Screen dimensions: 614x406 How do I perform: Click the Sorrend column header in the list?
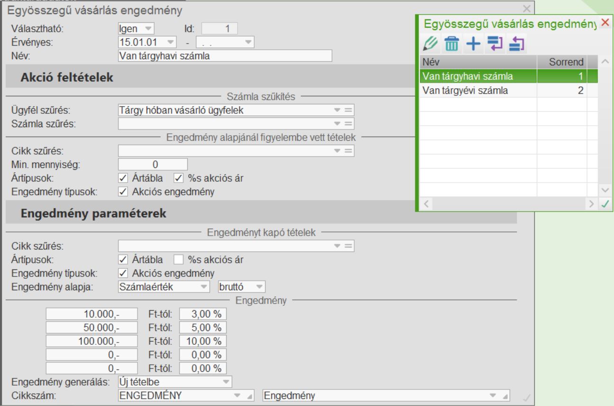562,62
